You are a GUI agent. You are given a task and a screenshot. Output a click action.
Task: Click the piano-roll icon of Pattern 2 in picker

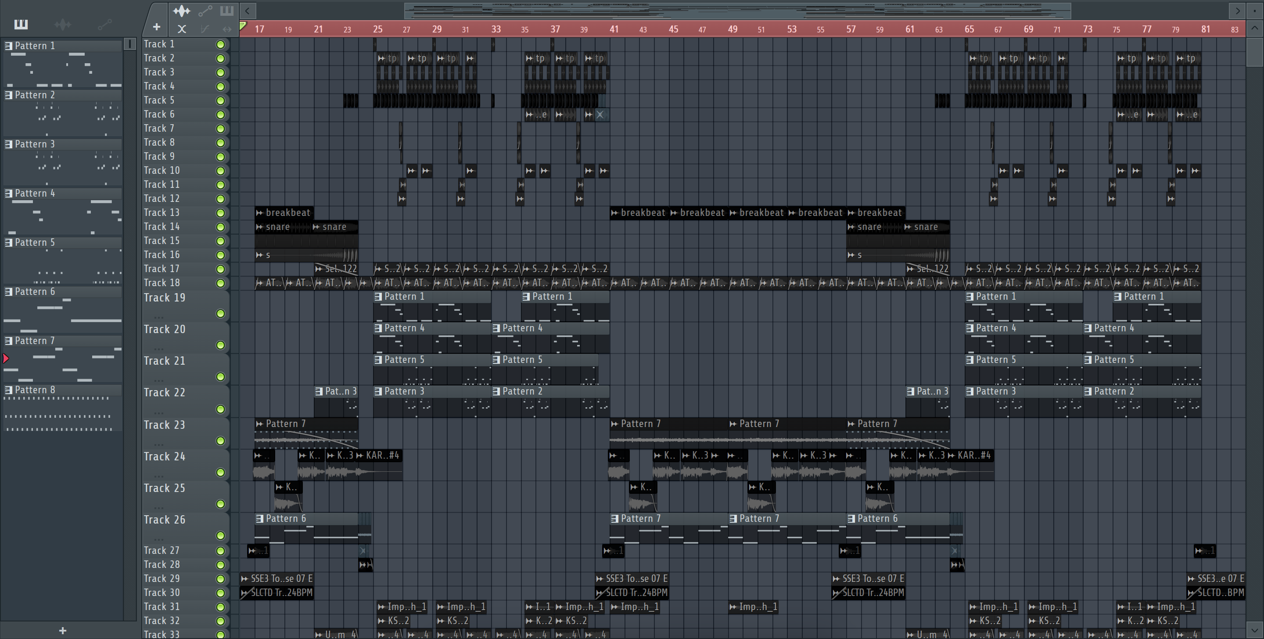pyautogui.click(x=8, y=95)
